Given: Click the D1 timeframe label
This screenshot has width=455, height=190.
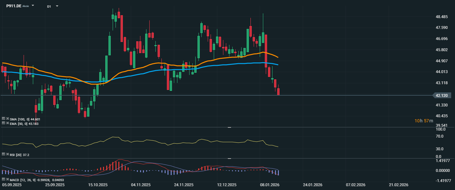Looking at the screenshot, I should point(49,6).
